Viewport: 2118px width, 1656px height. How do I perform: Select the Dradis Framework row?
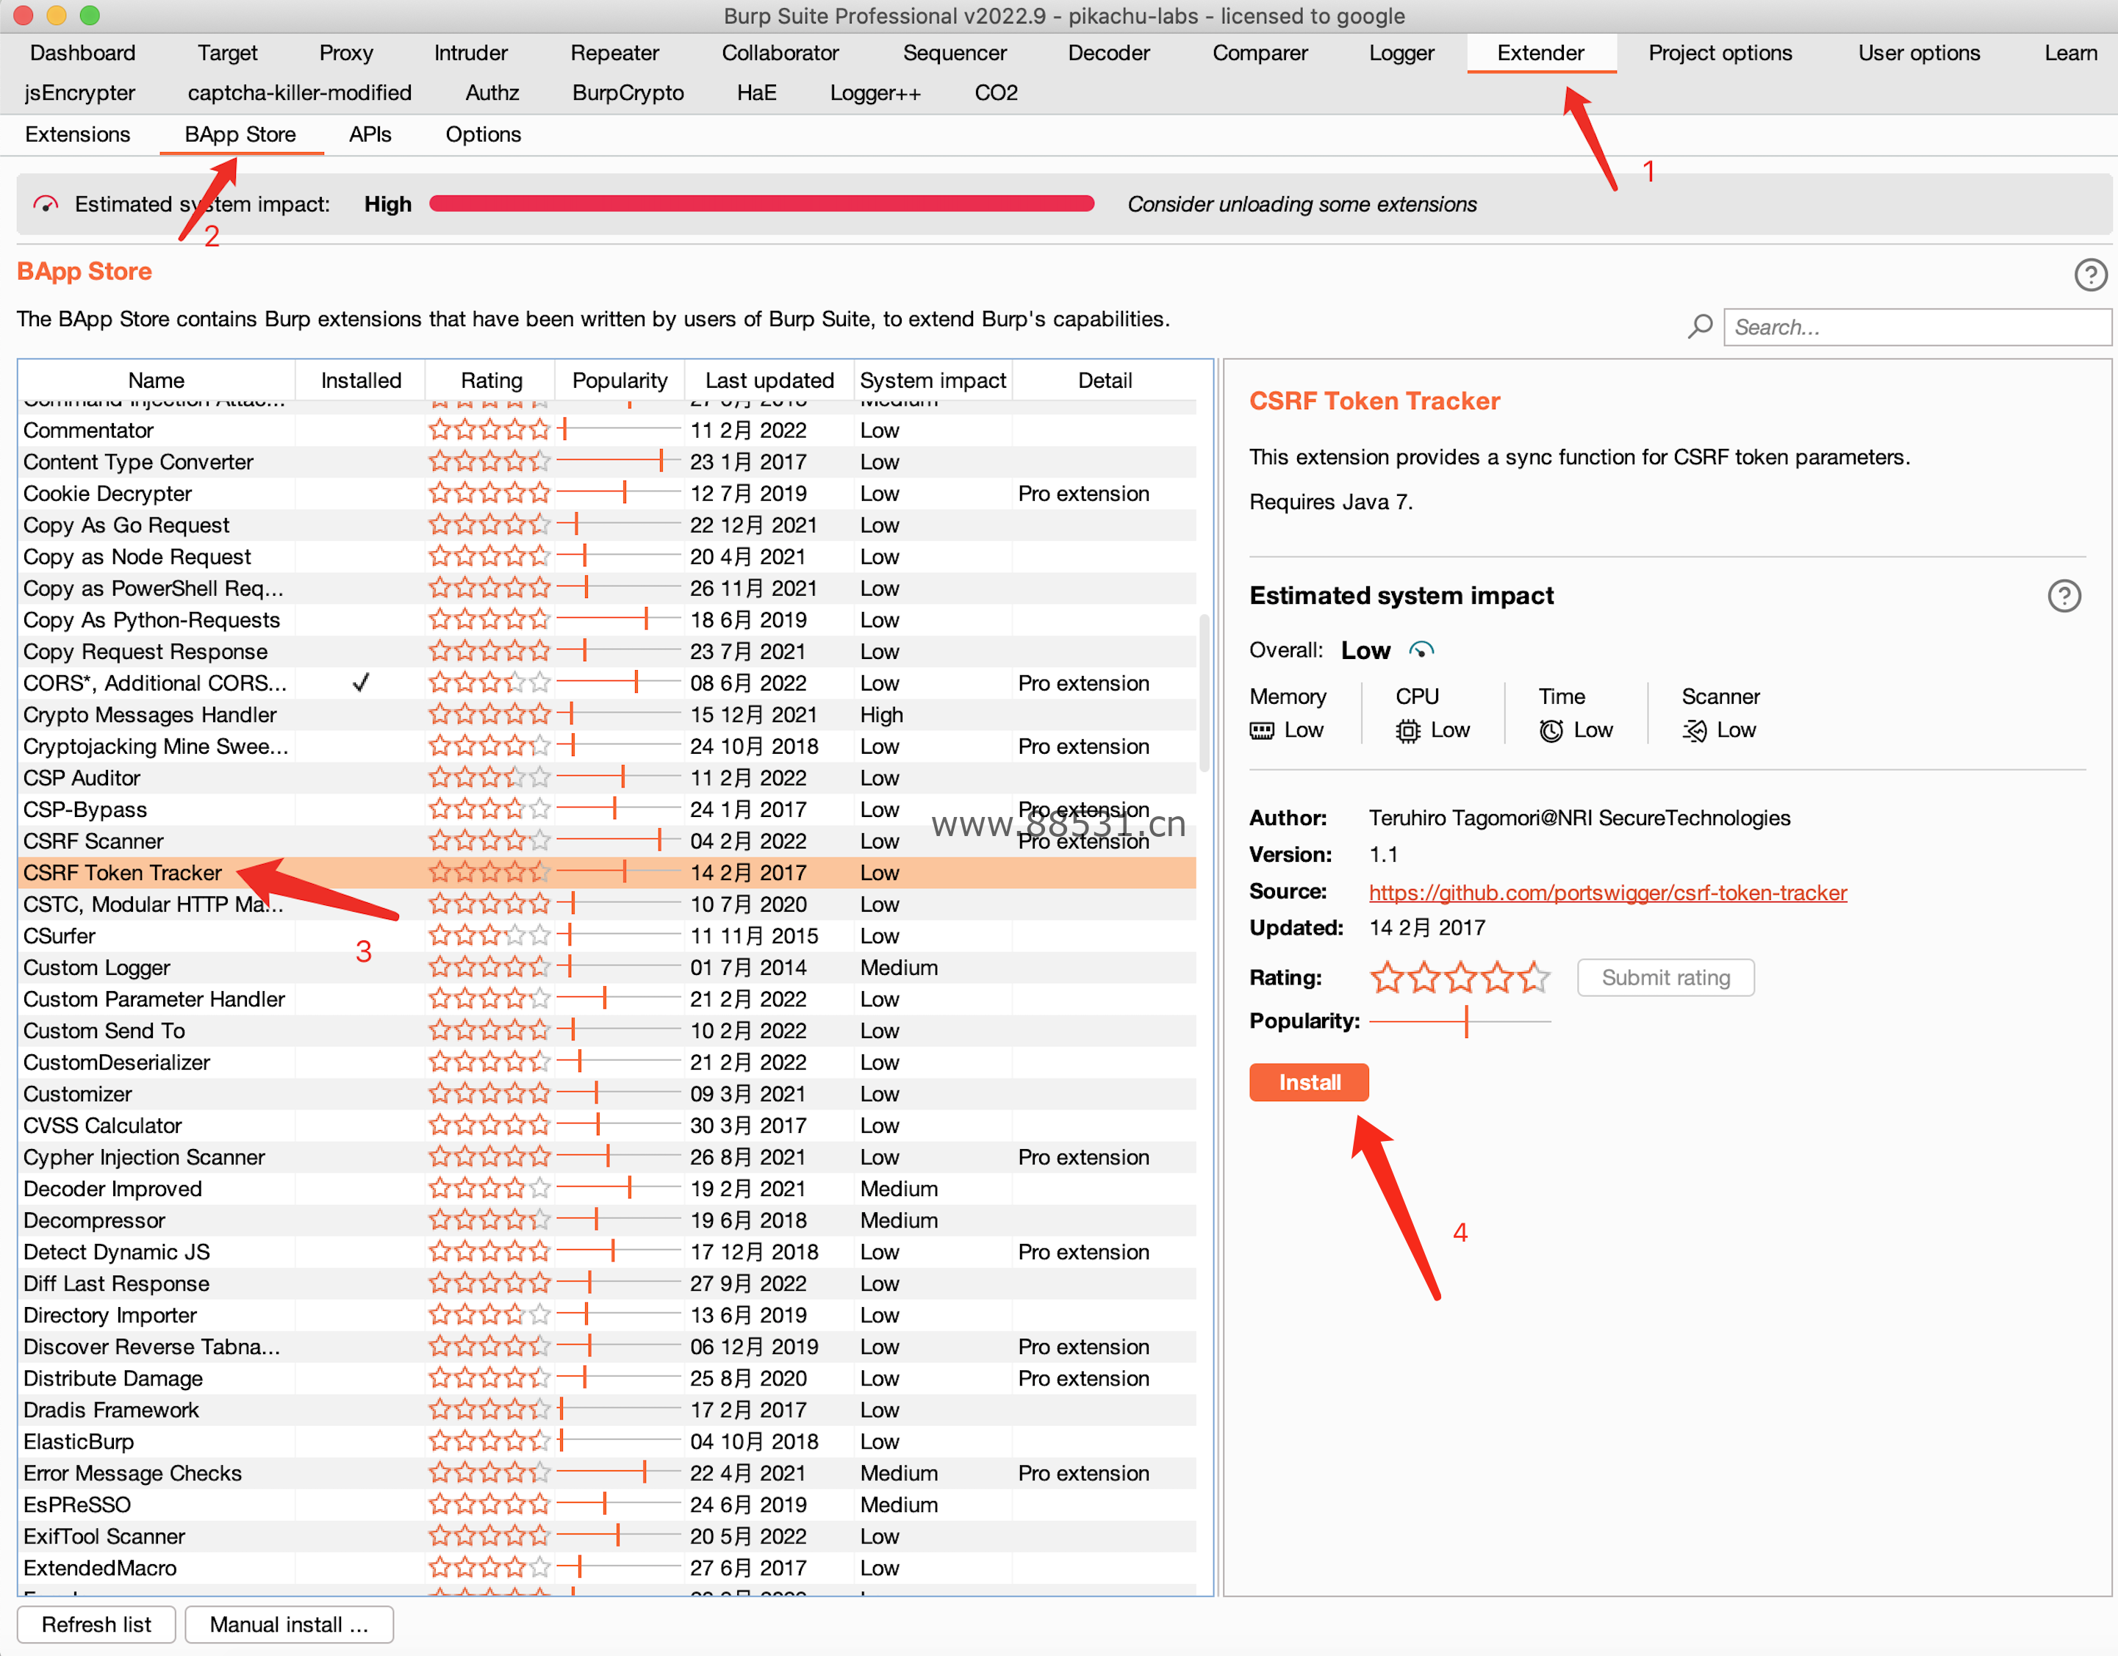click(x=607, y=1410)
